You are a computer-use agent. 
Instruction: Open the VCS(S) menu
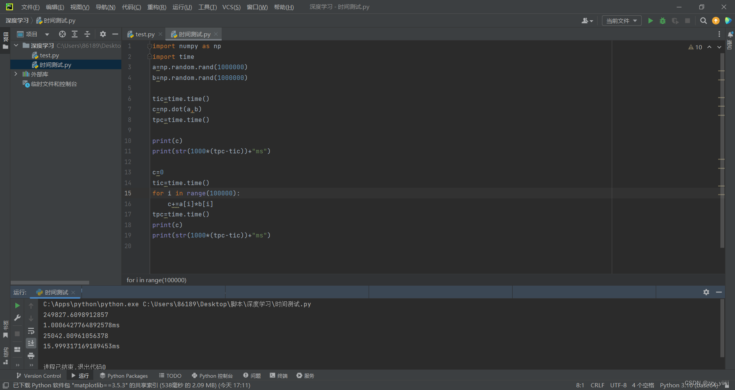[231, 7]
